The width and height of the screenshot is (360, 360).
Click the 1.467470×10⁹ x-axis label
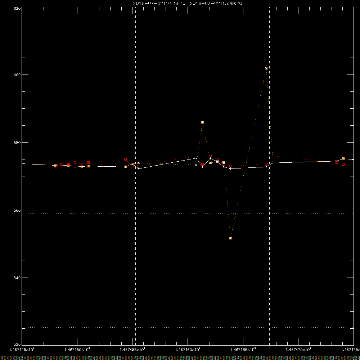coord(298,350)
